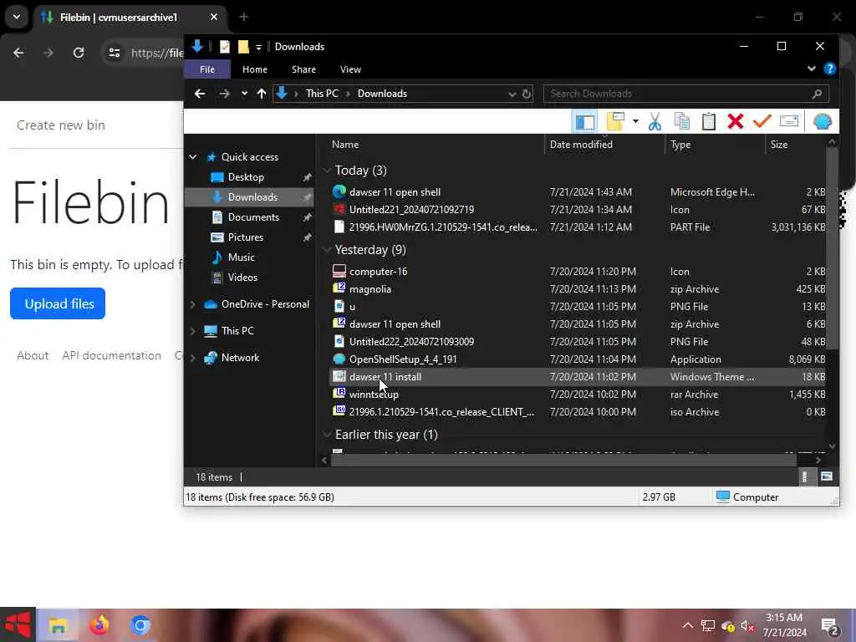Expand the ribbon with the chevron arrow
856x642 pixels.
(x=811, y=69)
